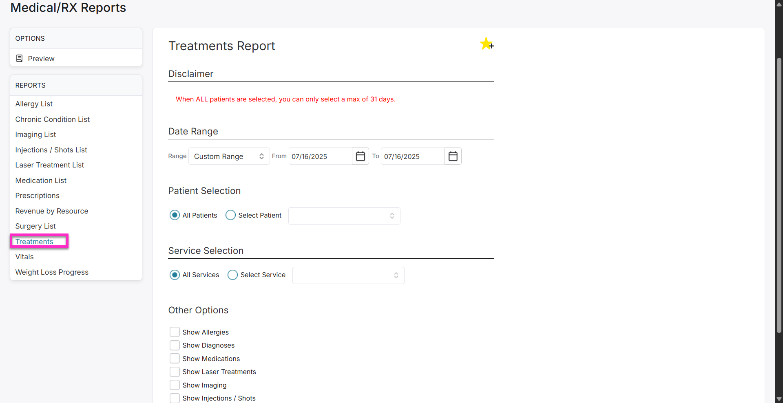Choose the Select Service radio button
783x403 pixels.
[x=232, y=275]
